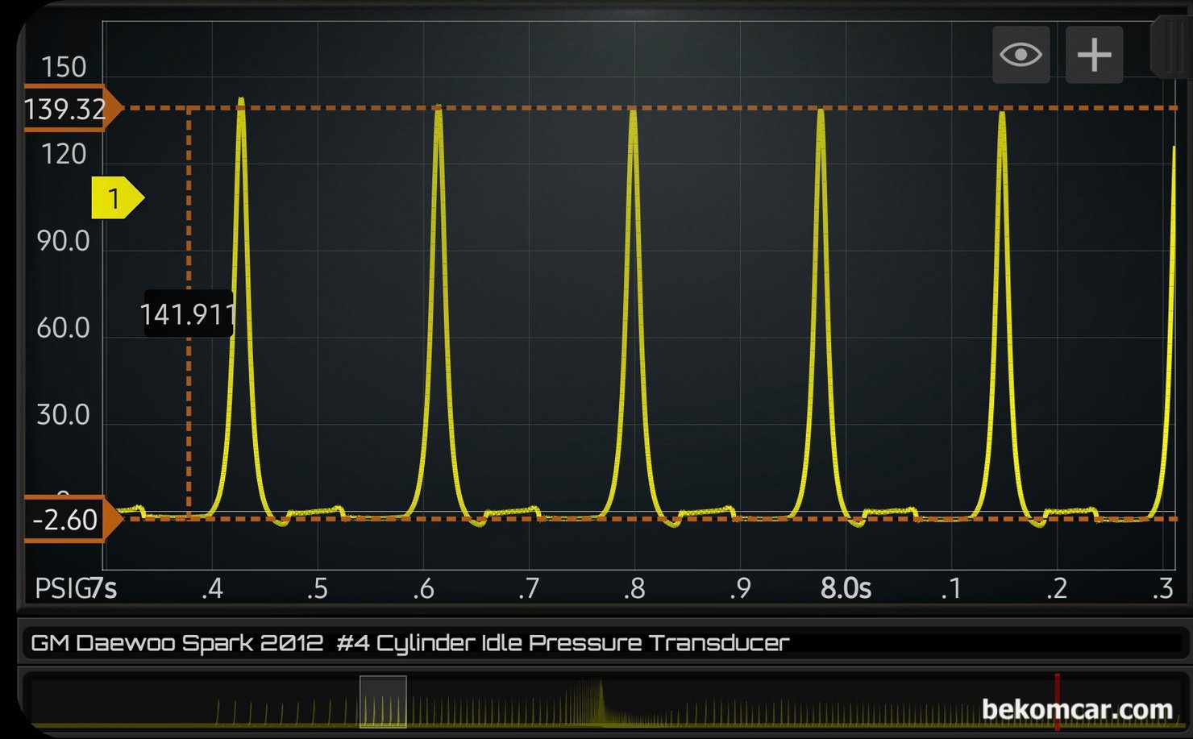Select the yellow channel 1 marker
This screenshot has width=1193, height=739.
tap(116, 198)
